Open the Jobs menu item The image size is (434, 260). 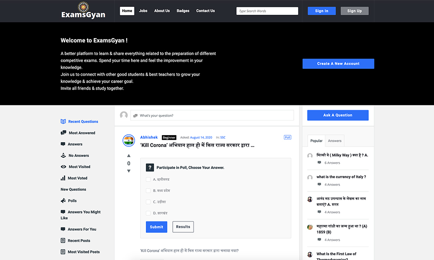pos(143,11)
